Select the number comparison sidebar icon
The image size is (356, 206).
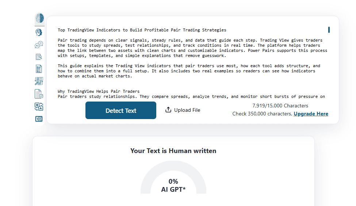click(39, 119)
